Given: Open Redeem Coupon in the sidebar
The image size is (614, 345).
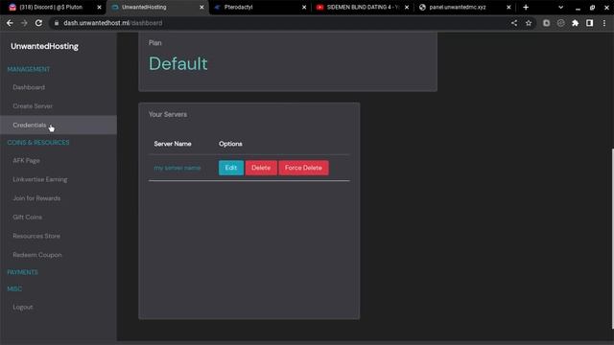Looking at the screenshot, I should (x=37, y=255).
